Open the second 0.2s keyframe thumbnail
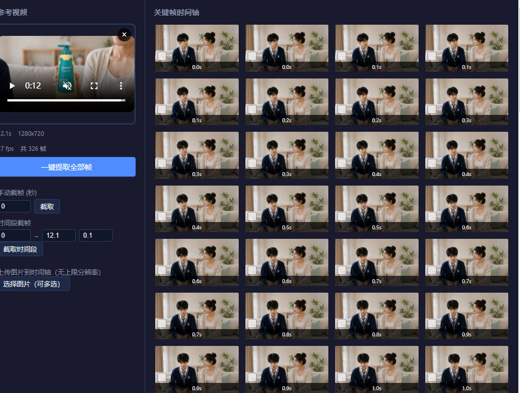Screen dimensions: 520x393 [x=377, y=101]
